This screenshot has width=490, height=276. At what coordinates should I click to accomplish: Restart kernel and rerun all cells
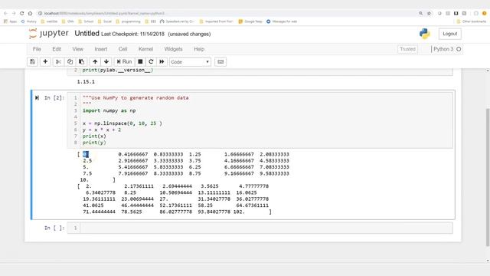pyautogui.click(x=162, y=61)
